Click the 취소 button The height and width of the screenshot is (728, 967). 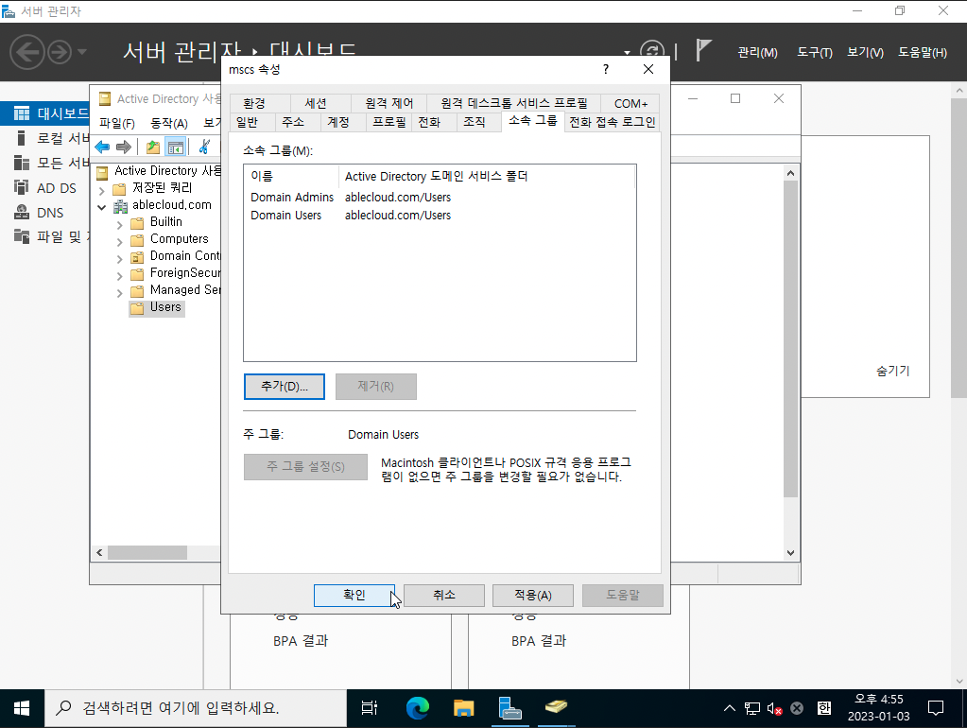point(444,596)
